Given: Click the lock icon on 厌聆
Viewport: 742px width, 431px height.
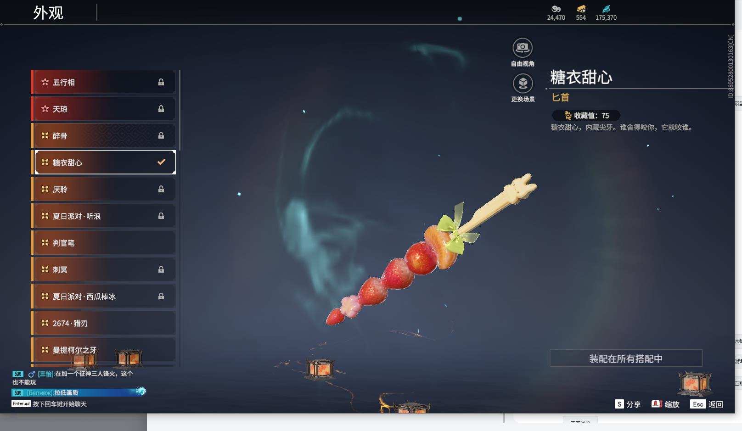Looking at the screenshot, I should tap(161, 189).
